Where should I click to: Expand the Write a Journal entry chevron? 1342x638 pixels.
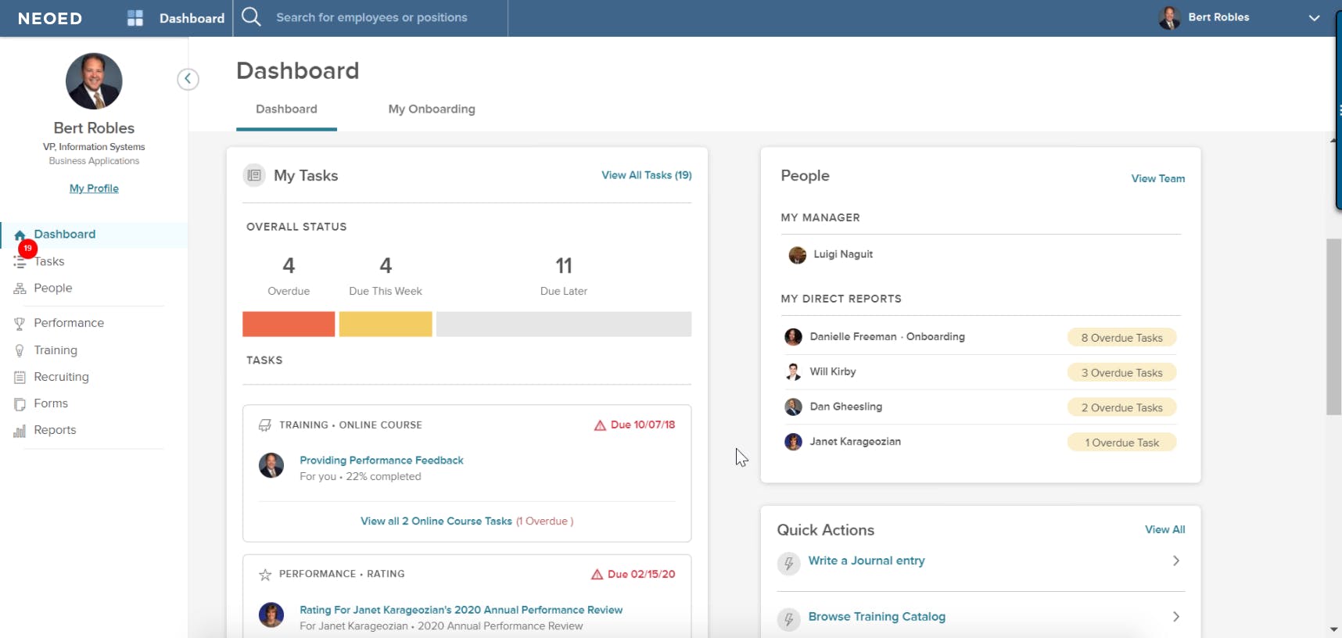click(x=1175, y=561)
